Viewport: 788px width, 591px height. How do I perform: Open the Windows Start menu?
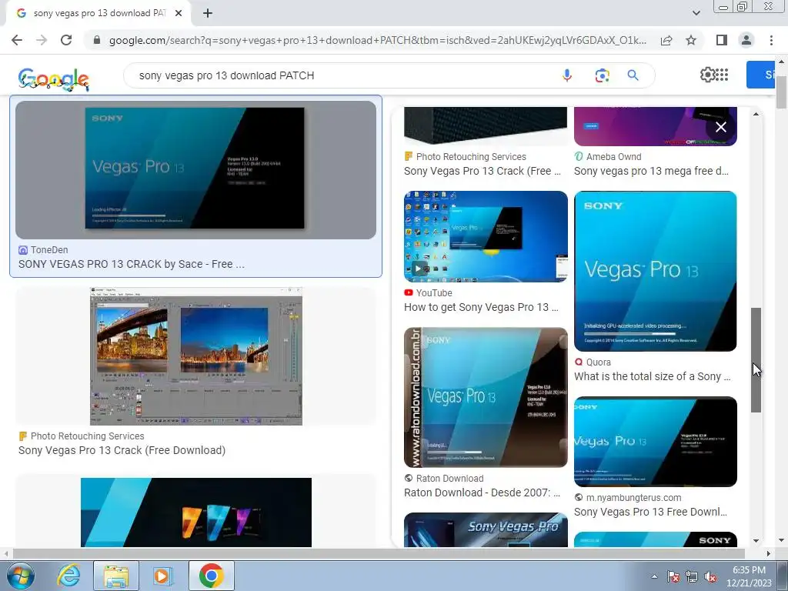tap(20, 576)
